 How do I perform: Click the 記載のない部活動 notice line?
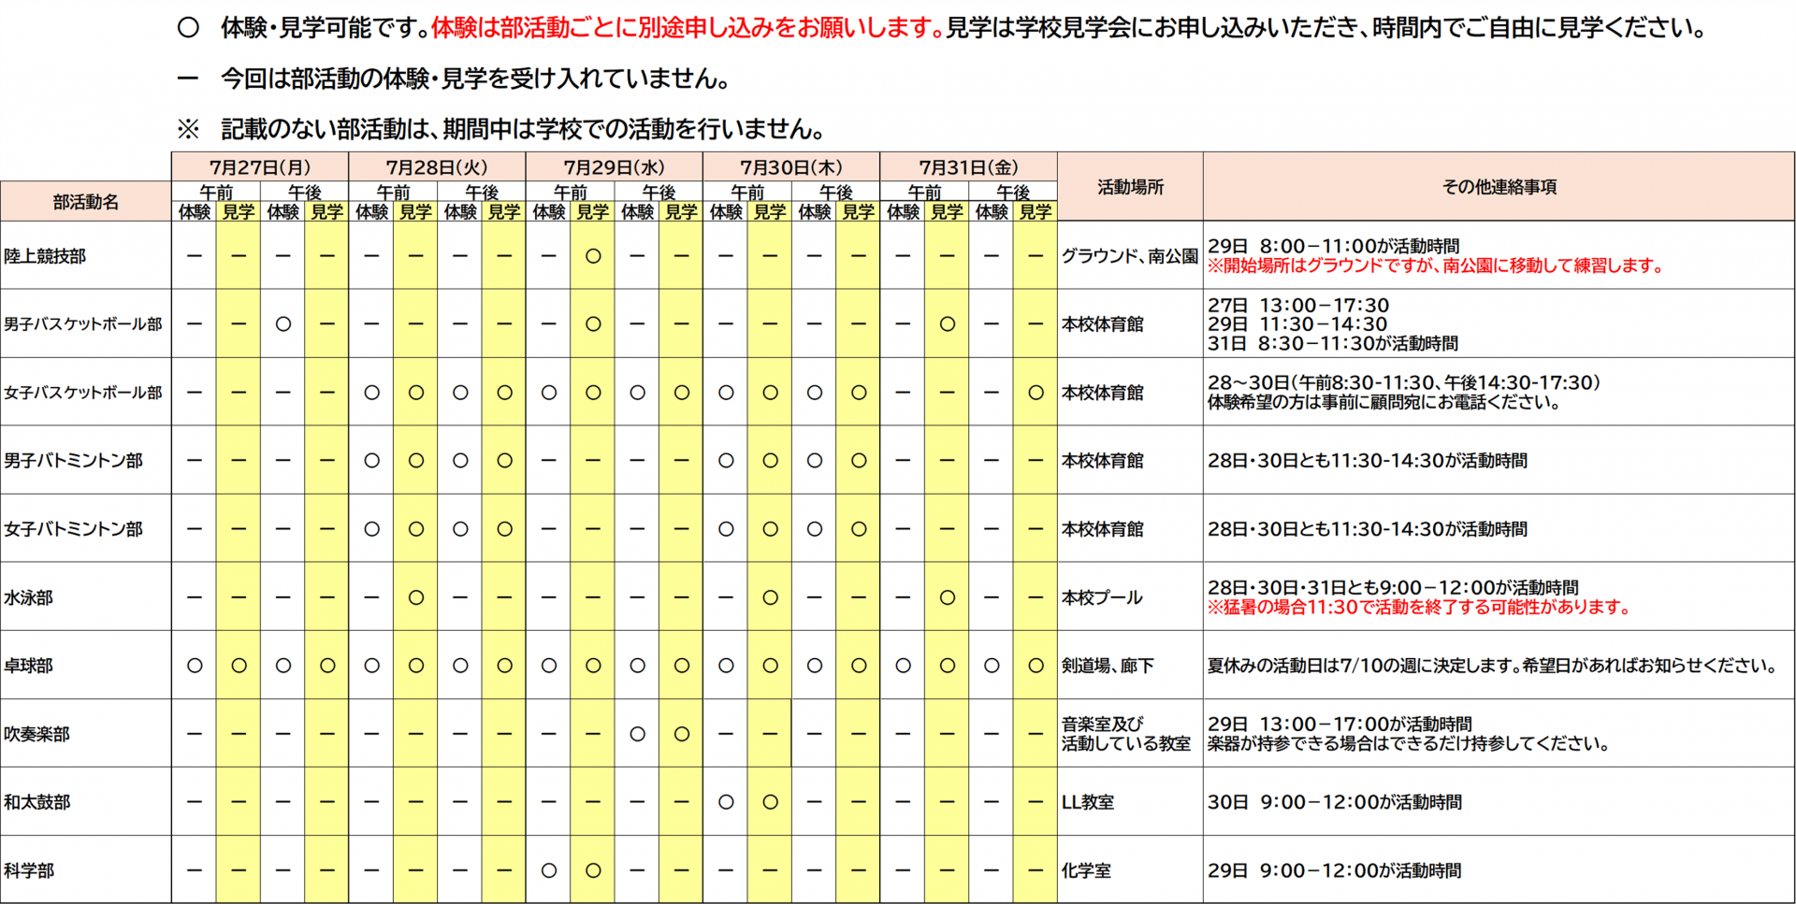[x=525, y=129]
